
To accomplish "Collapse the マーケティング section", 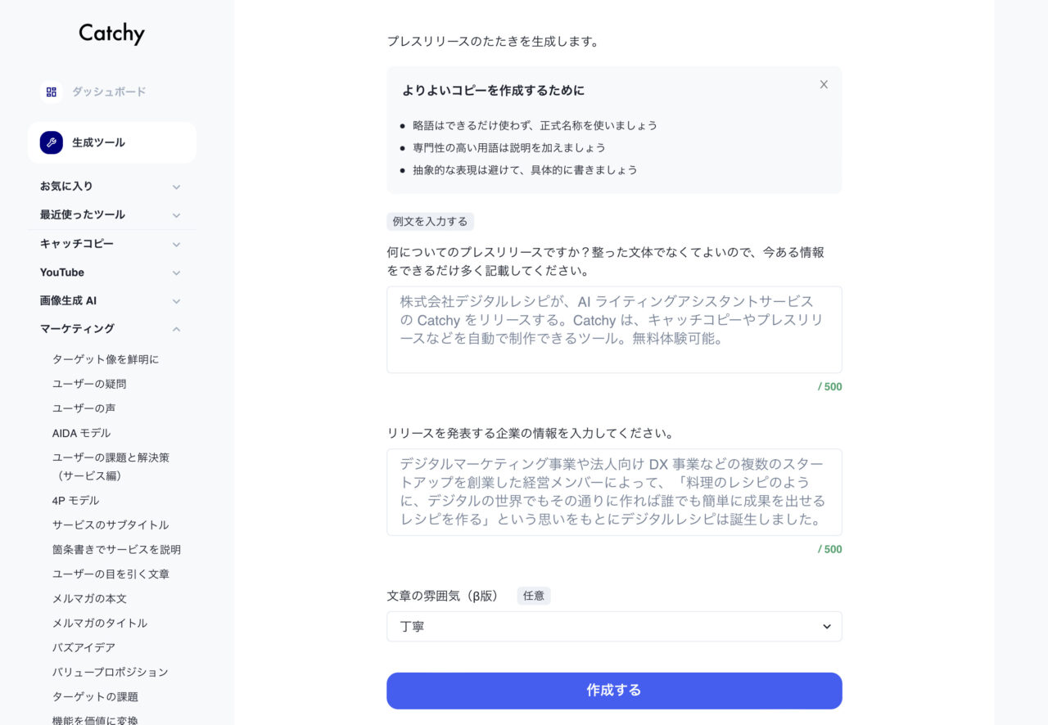I will (x=111, y=329).
